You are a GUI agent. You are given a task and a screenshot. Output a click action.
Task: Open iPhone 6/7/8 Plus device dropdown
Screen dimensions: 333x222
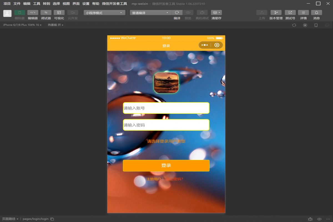[22, 25]
